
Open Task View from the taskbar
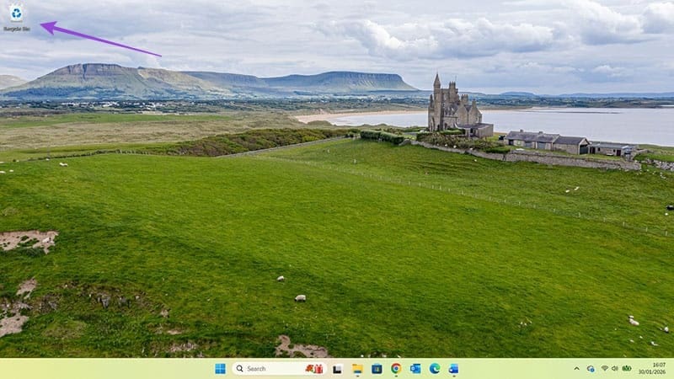click(x=338, y=369)
